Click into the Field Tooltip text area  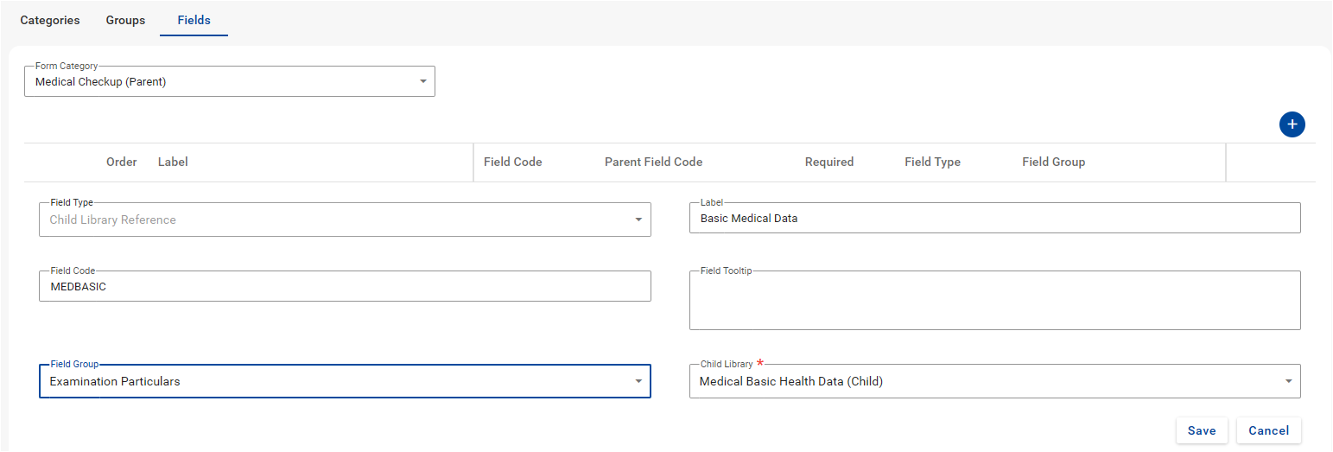coord(994,302)
